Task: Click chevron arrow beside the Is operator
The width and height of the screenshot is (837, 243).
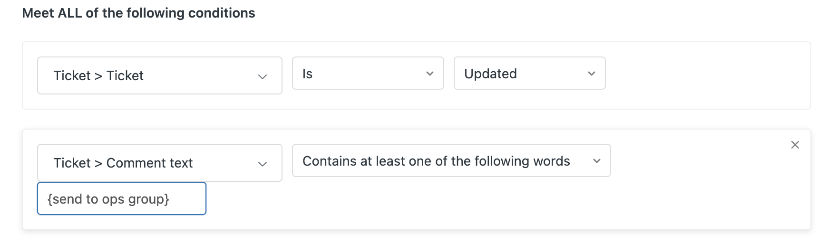Action: point(429,74)
